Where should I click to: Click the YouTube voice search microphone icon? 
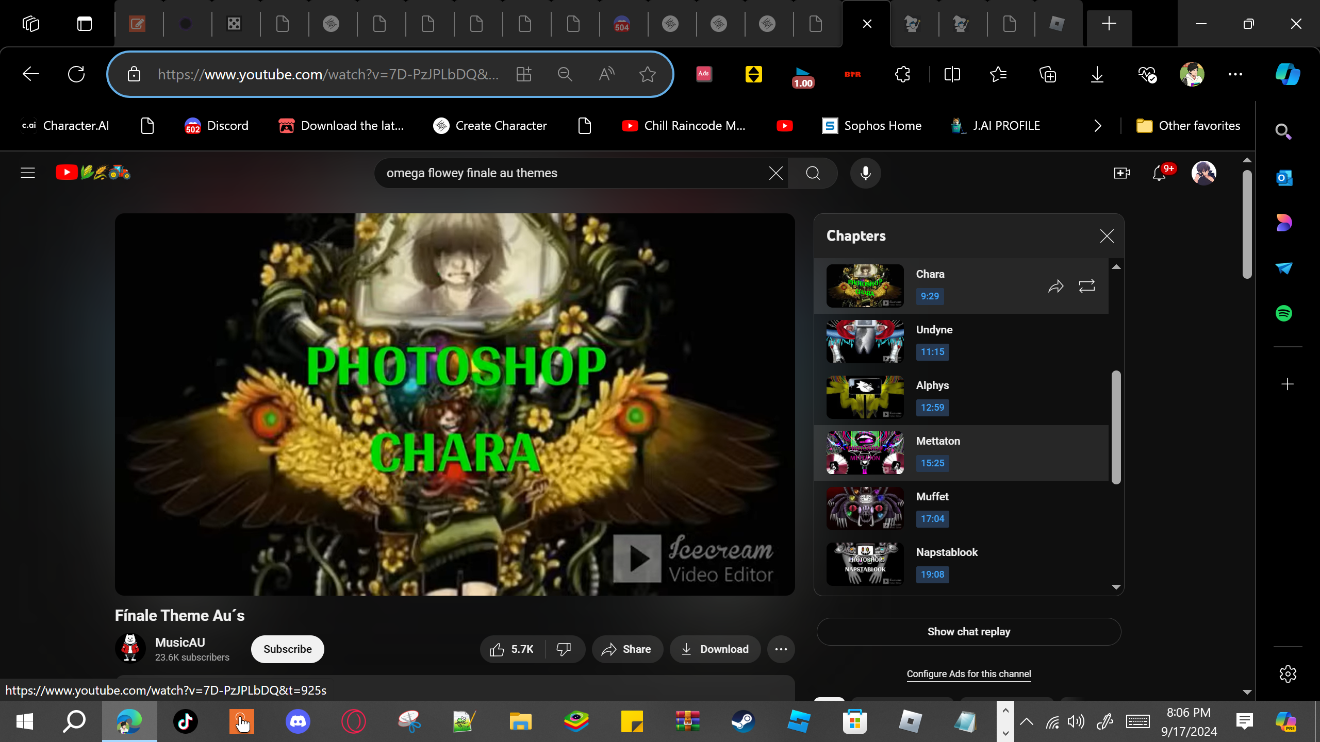tap(865, 173)
